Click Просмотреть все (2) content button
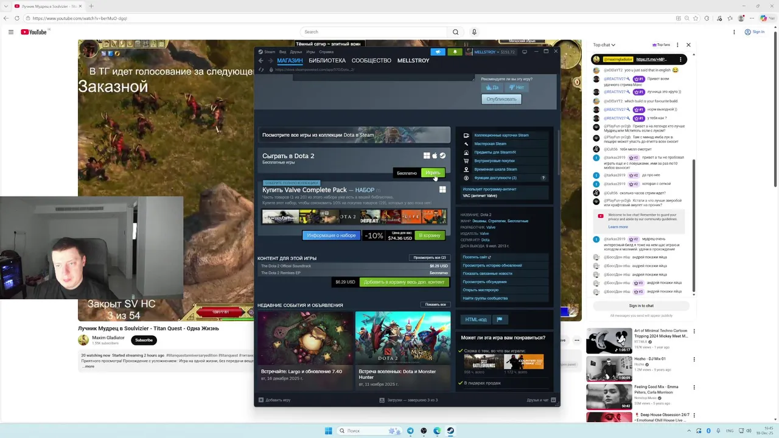 [x=430, y=257]
